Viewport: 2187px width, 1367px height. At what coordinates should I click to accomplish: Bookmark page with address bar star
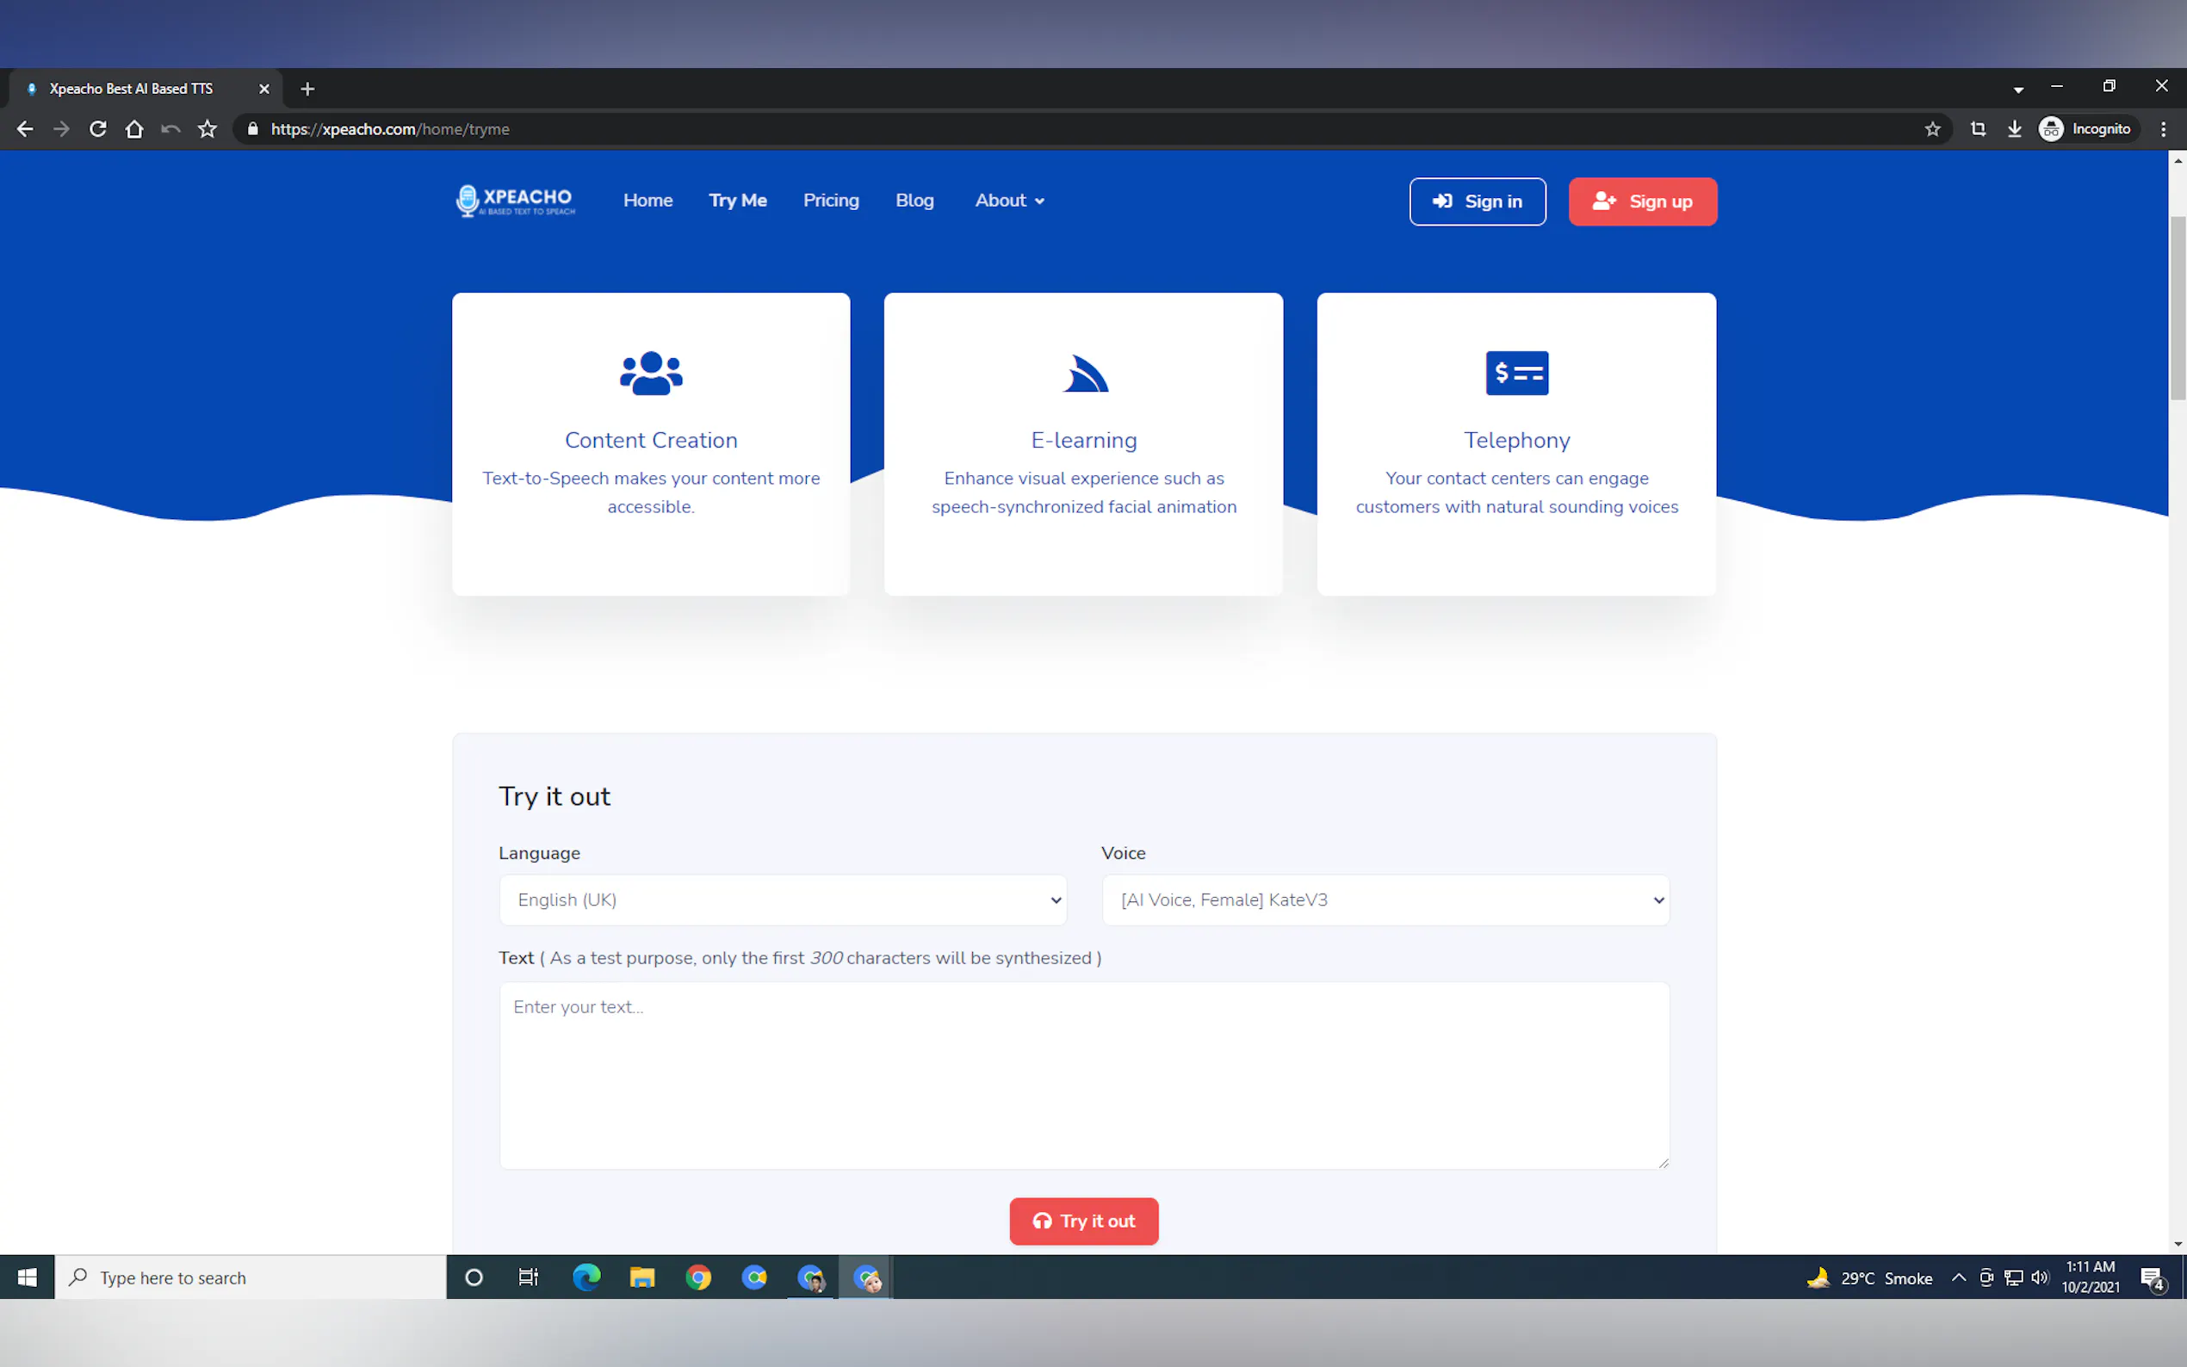click(1932, 129)
